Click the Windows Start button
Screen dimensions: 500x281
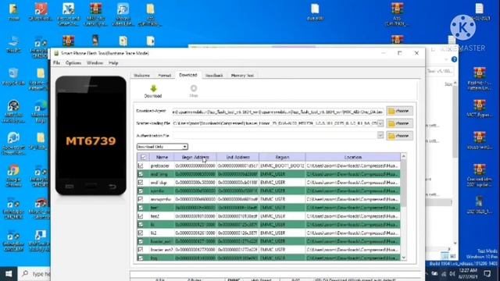pyautogui.click(x=9, y=274)
